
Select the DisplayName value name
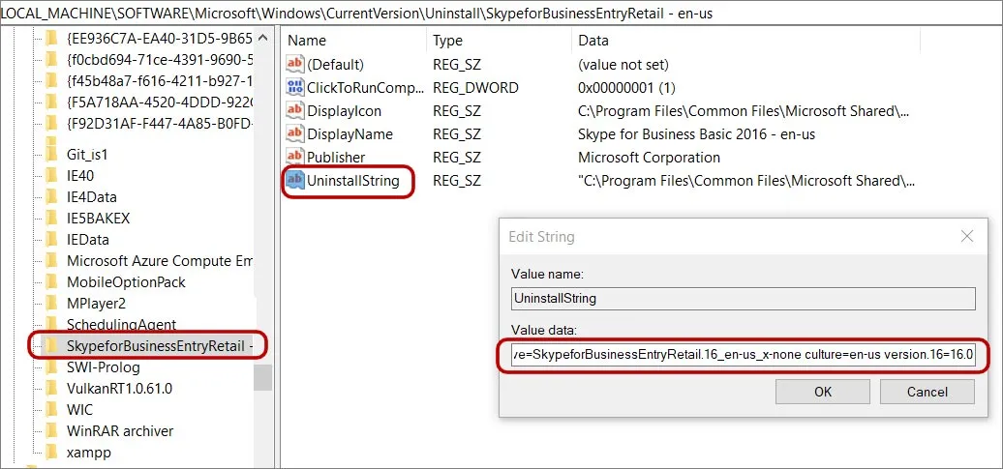point(350,134)
